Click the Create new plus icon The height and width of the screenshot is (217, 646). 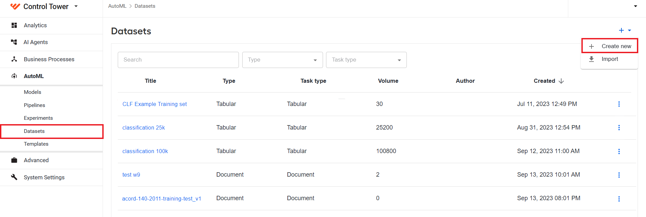[591, 46]
